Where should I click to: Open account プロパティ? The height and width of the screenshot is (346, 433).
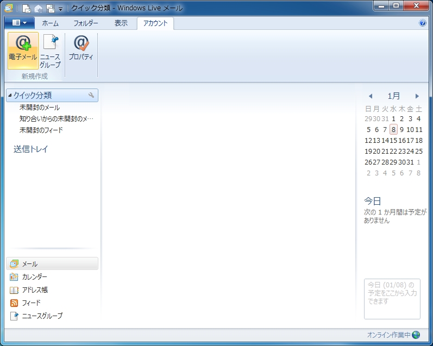[81, 47]
